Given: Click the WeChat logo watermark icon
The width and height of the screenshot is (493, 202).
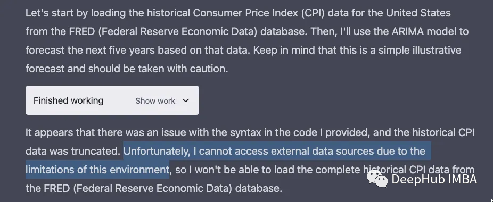Looking at the screenshot, I should [x=377, y=179].
